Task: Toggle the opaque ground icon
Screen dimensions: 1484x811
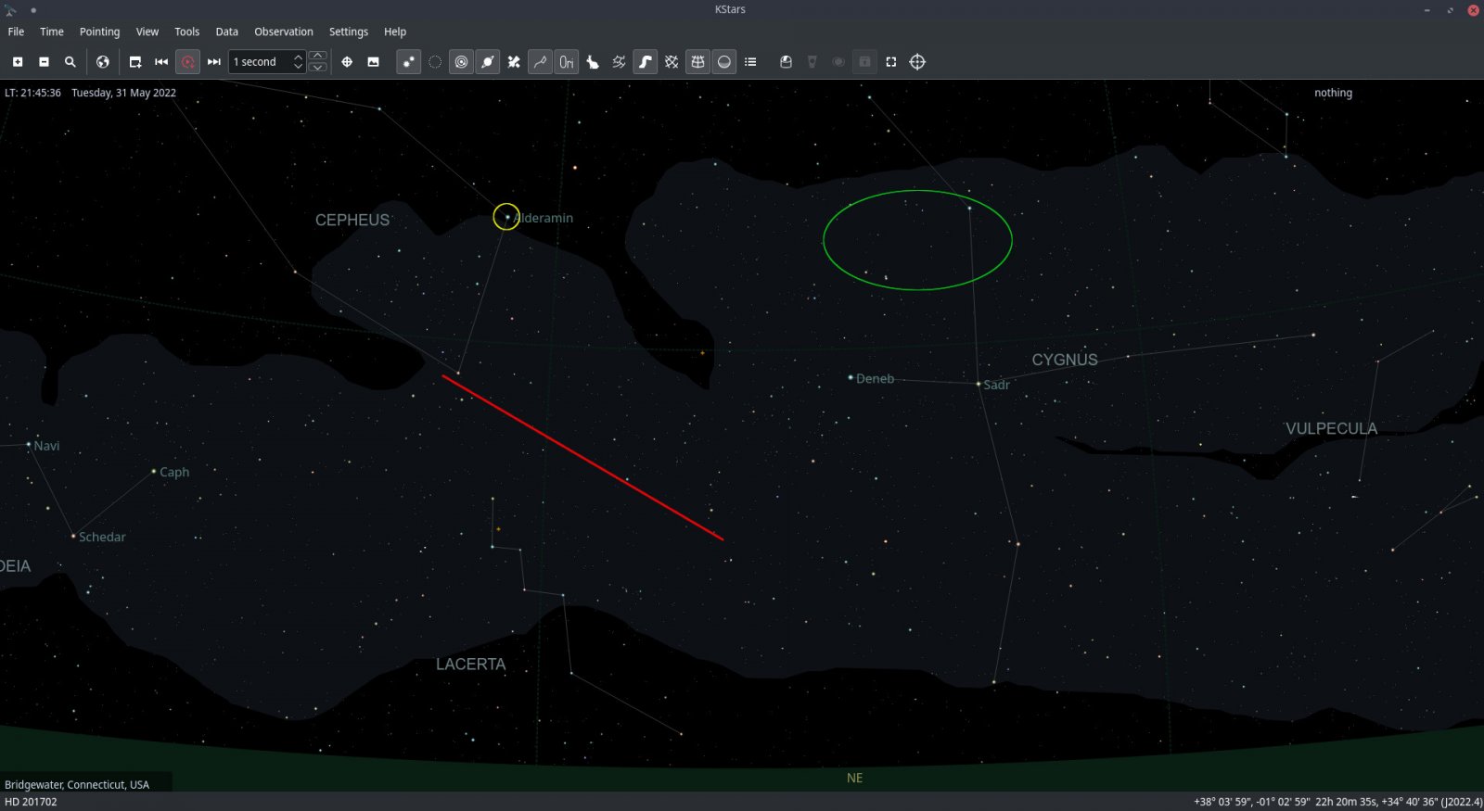Action: coord(724,62)
